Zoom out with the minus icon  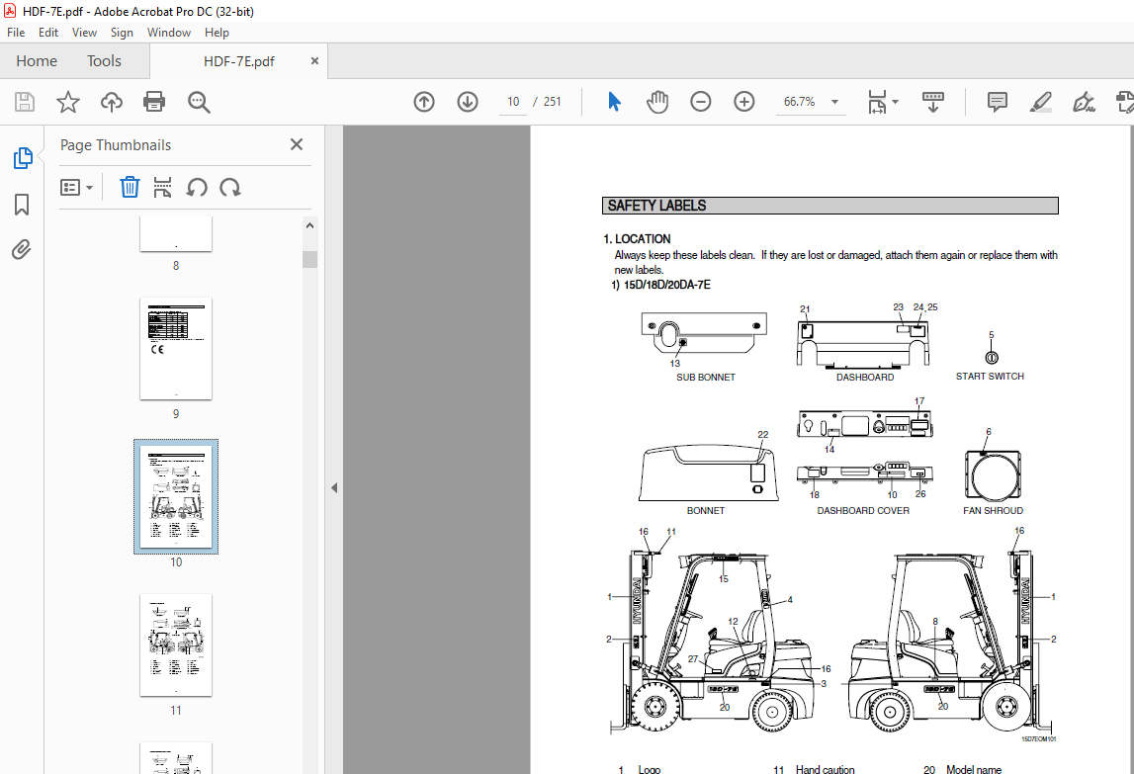[701, 102]
